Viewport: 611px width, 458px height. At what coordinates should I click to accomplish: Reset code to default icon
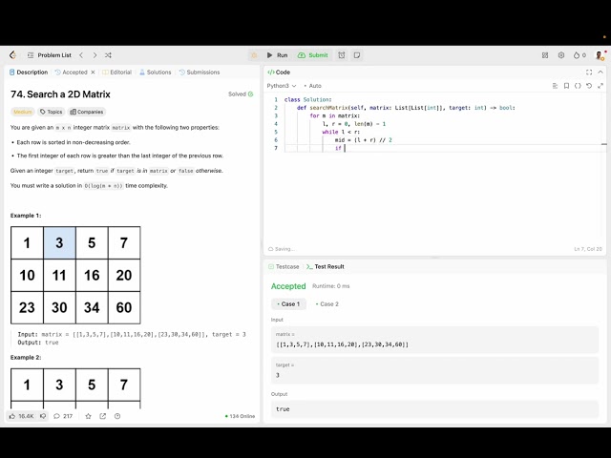(x=589, y=86)
